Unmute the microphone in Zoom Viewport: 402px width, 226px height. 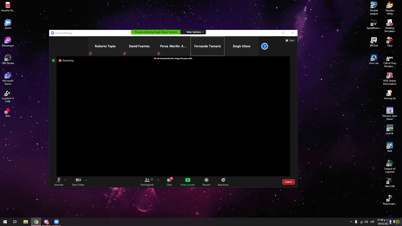[x=59, y=182]
